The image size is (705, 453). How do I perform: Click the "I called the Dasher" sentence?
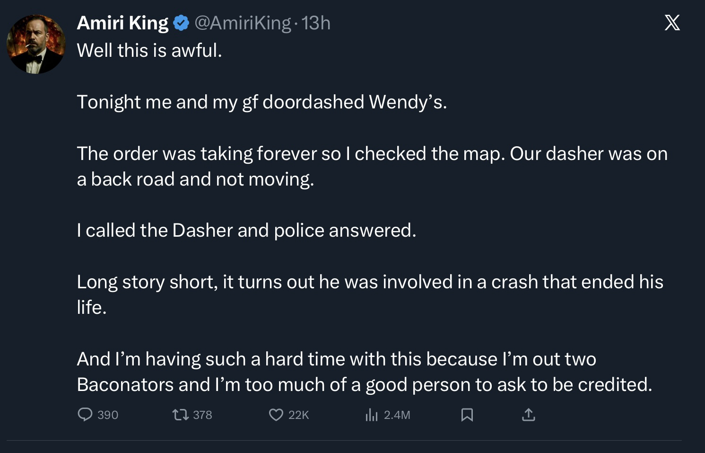click(246, 231)
